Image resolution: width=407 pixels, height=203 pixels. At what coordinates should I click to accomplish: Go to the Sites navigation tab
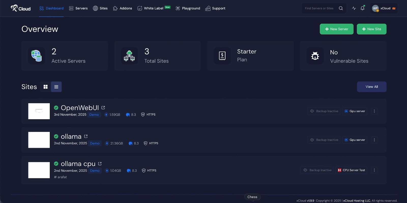click(x=100, y=8)
